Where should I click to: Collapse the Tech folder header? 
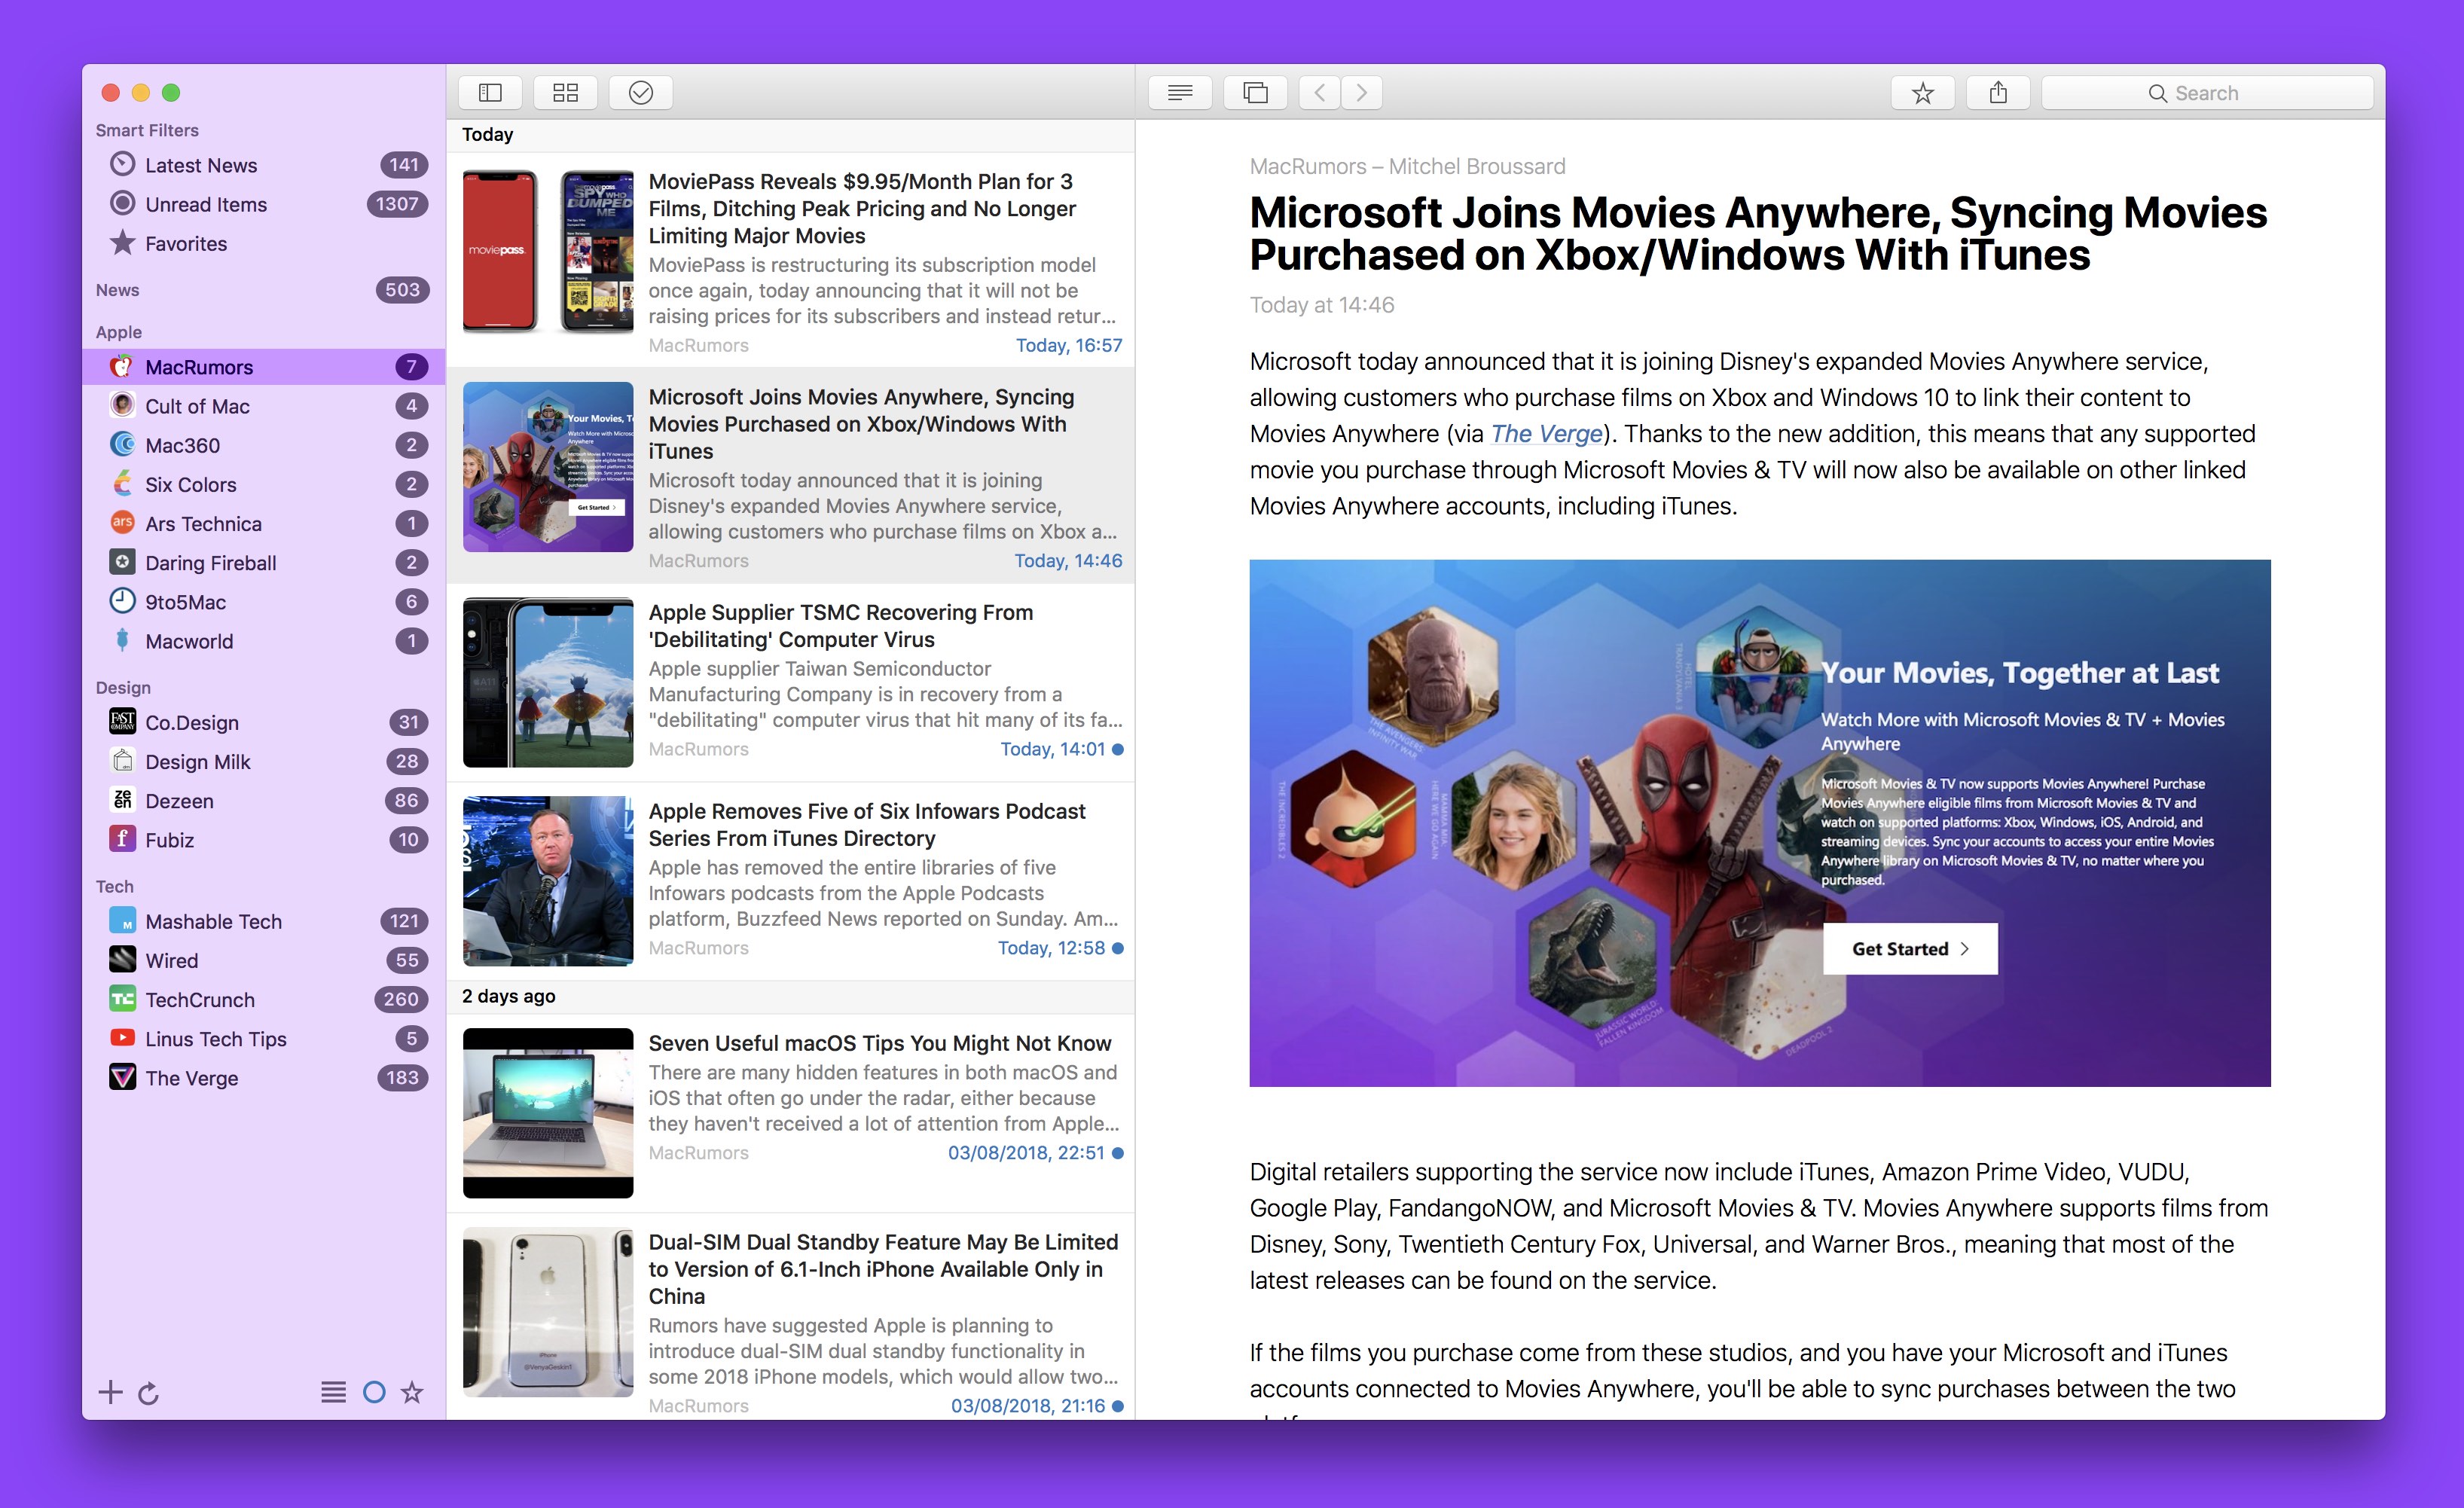click(115, 886)
